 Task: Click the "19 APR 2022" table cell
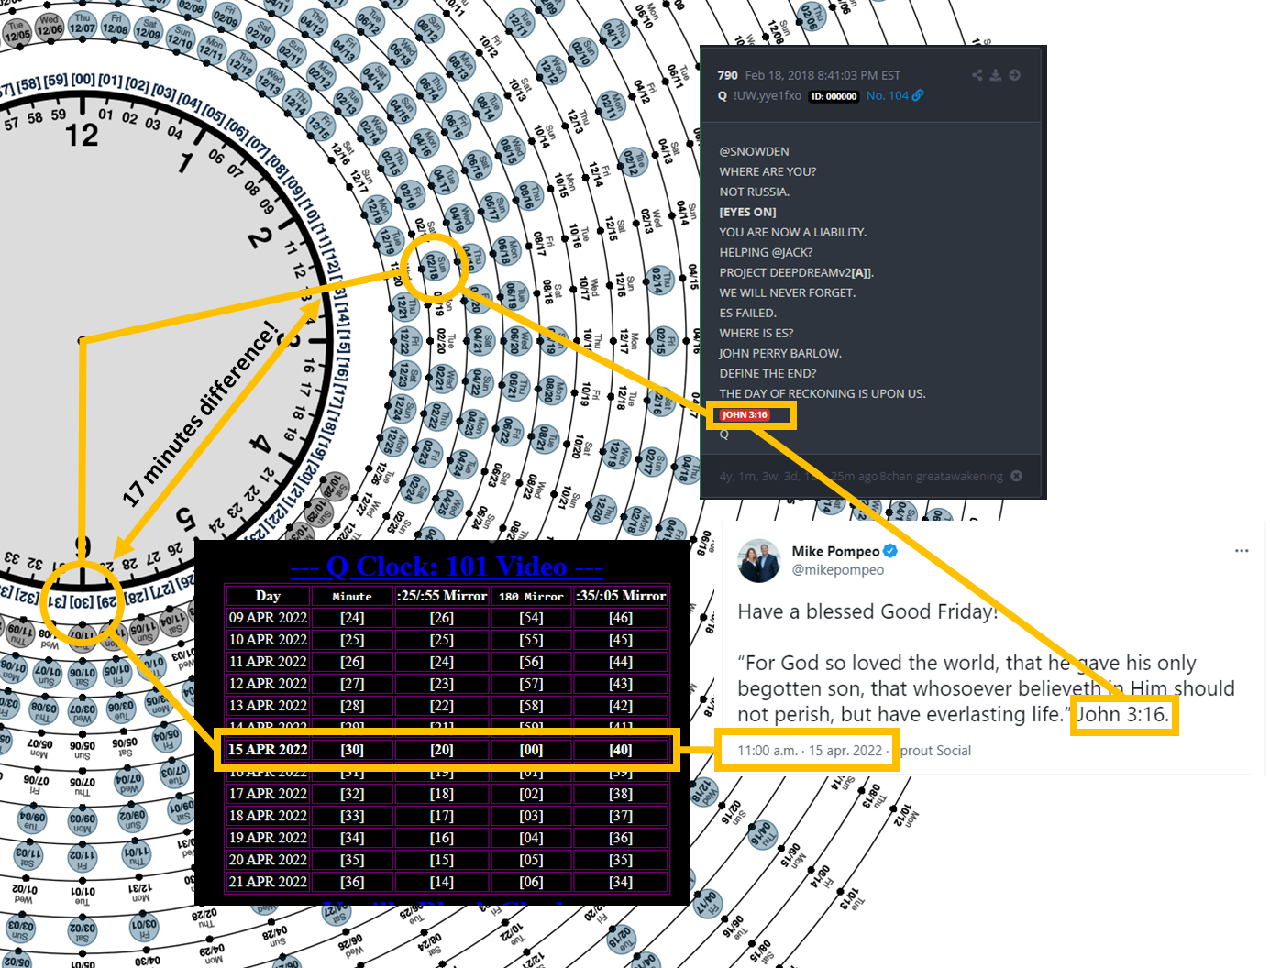(x=268, y=838)
